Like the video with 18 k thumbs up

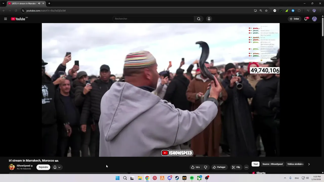pos(195,167)
